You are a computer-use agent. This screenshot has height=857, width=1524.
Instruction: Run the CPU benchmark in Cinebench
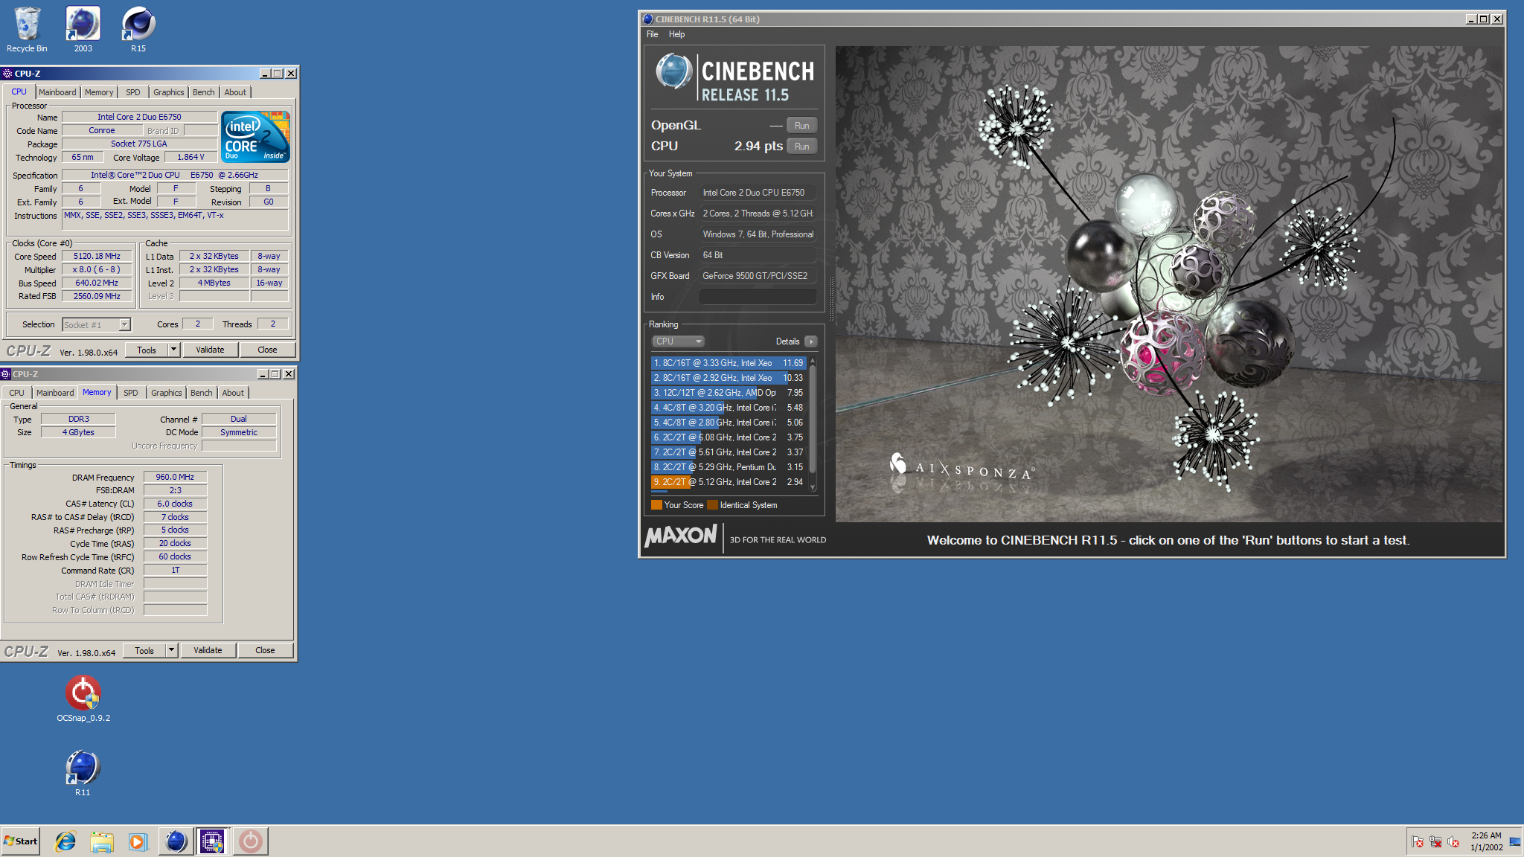(801, 147)
